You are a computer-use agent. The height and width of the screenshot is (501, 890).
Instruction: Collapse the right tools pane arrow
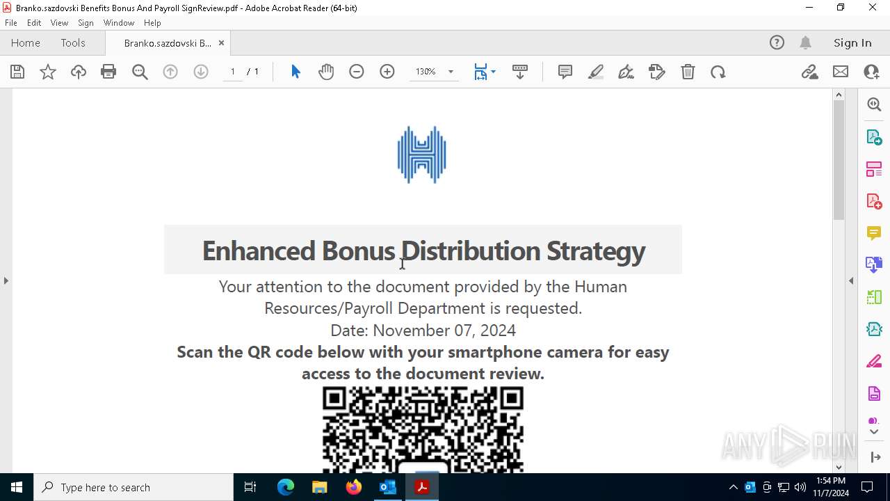tap(851, 280)
